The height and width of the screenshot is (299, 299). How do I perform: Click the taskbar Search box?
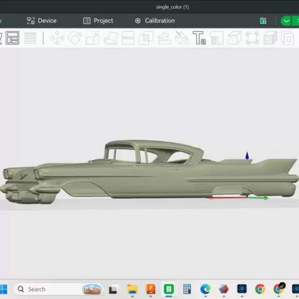click(x=58, y=289)
